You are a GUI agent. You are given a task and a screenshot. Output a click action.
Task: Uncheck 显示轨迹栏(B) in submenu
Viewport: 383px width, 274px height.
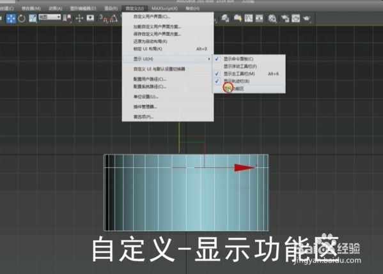click(249, 81)
